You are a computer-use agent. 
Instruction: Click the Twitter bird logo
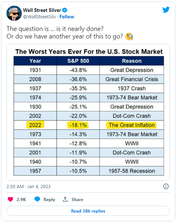click(166, 10)
